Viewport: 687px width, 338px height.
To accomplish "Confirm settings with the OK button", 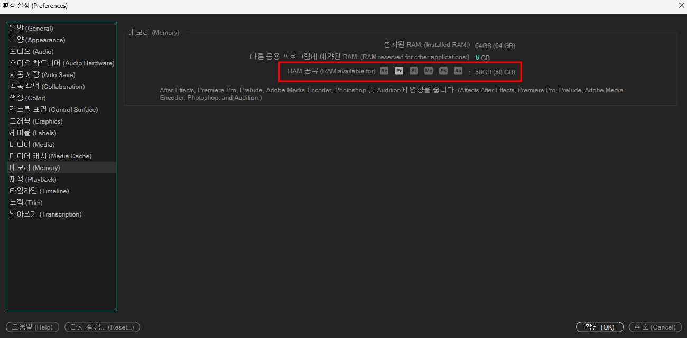I will [x=599, y=327].
